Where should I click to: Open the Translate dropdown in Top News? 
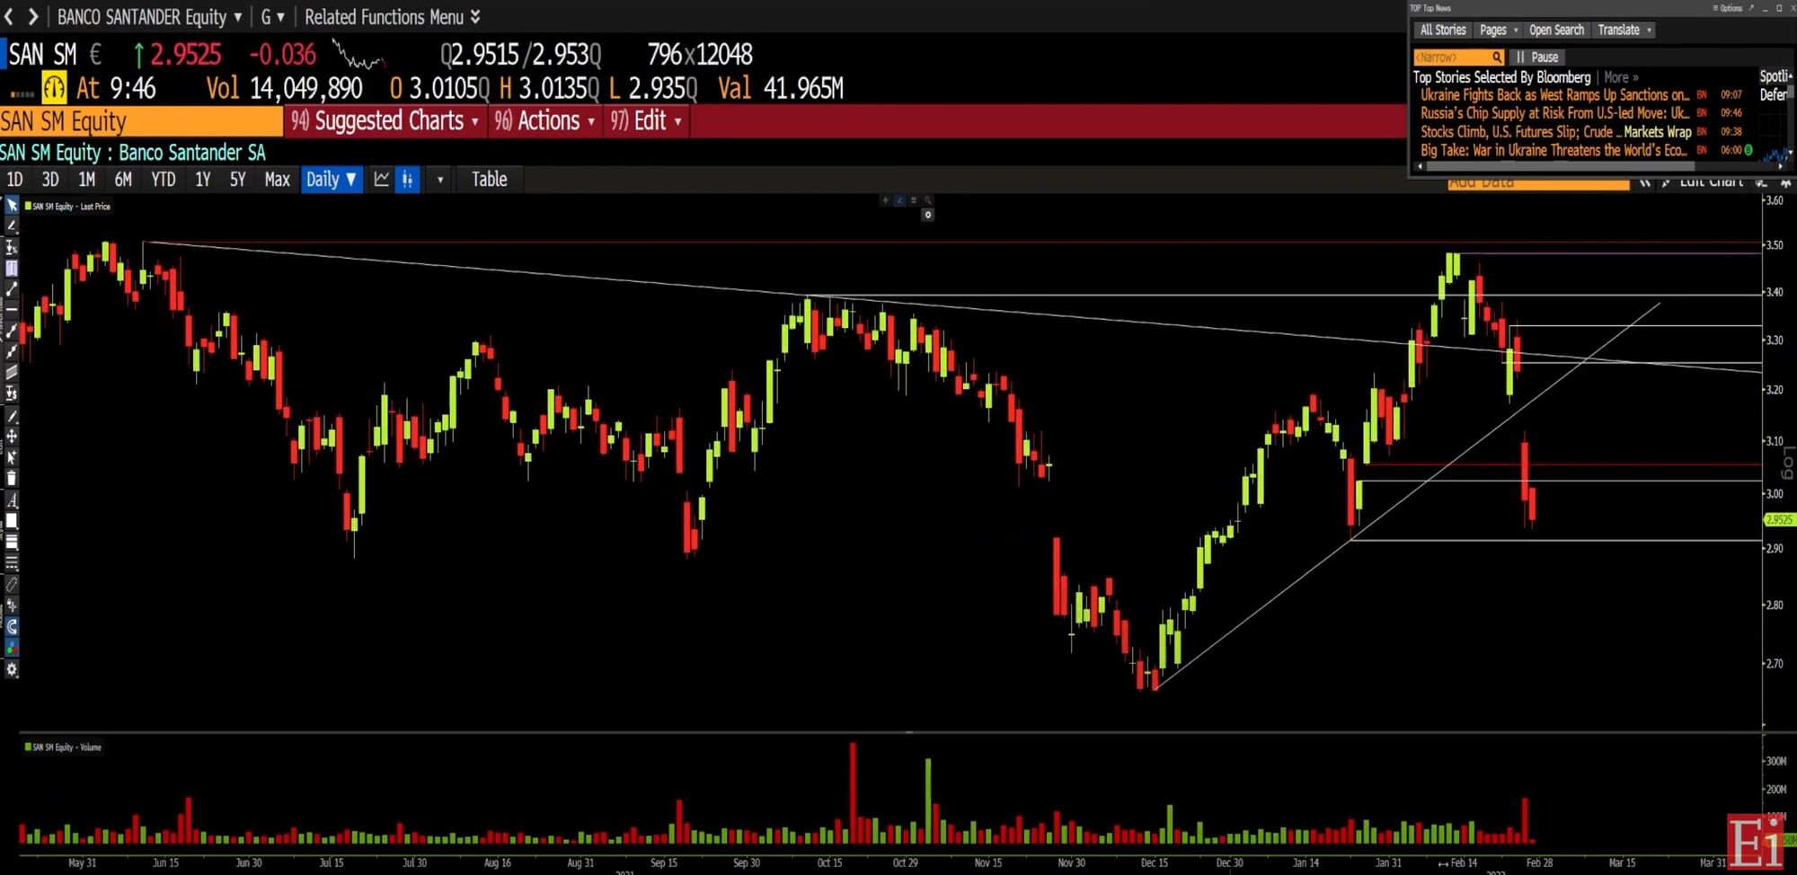pyautogui.click(x=1624, y=30)
